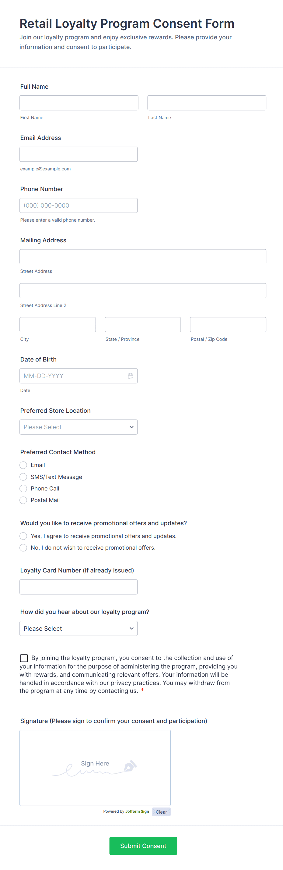Viewport: 283px width, 870px height.
Task: Clear the signature pad
Action: (x=161, y=812)
